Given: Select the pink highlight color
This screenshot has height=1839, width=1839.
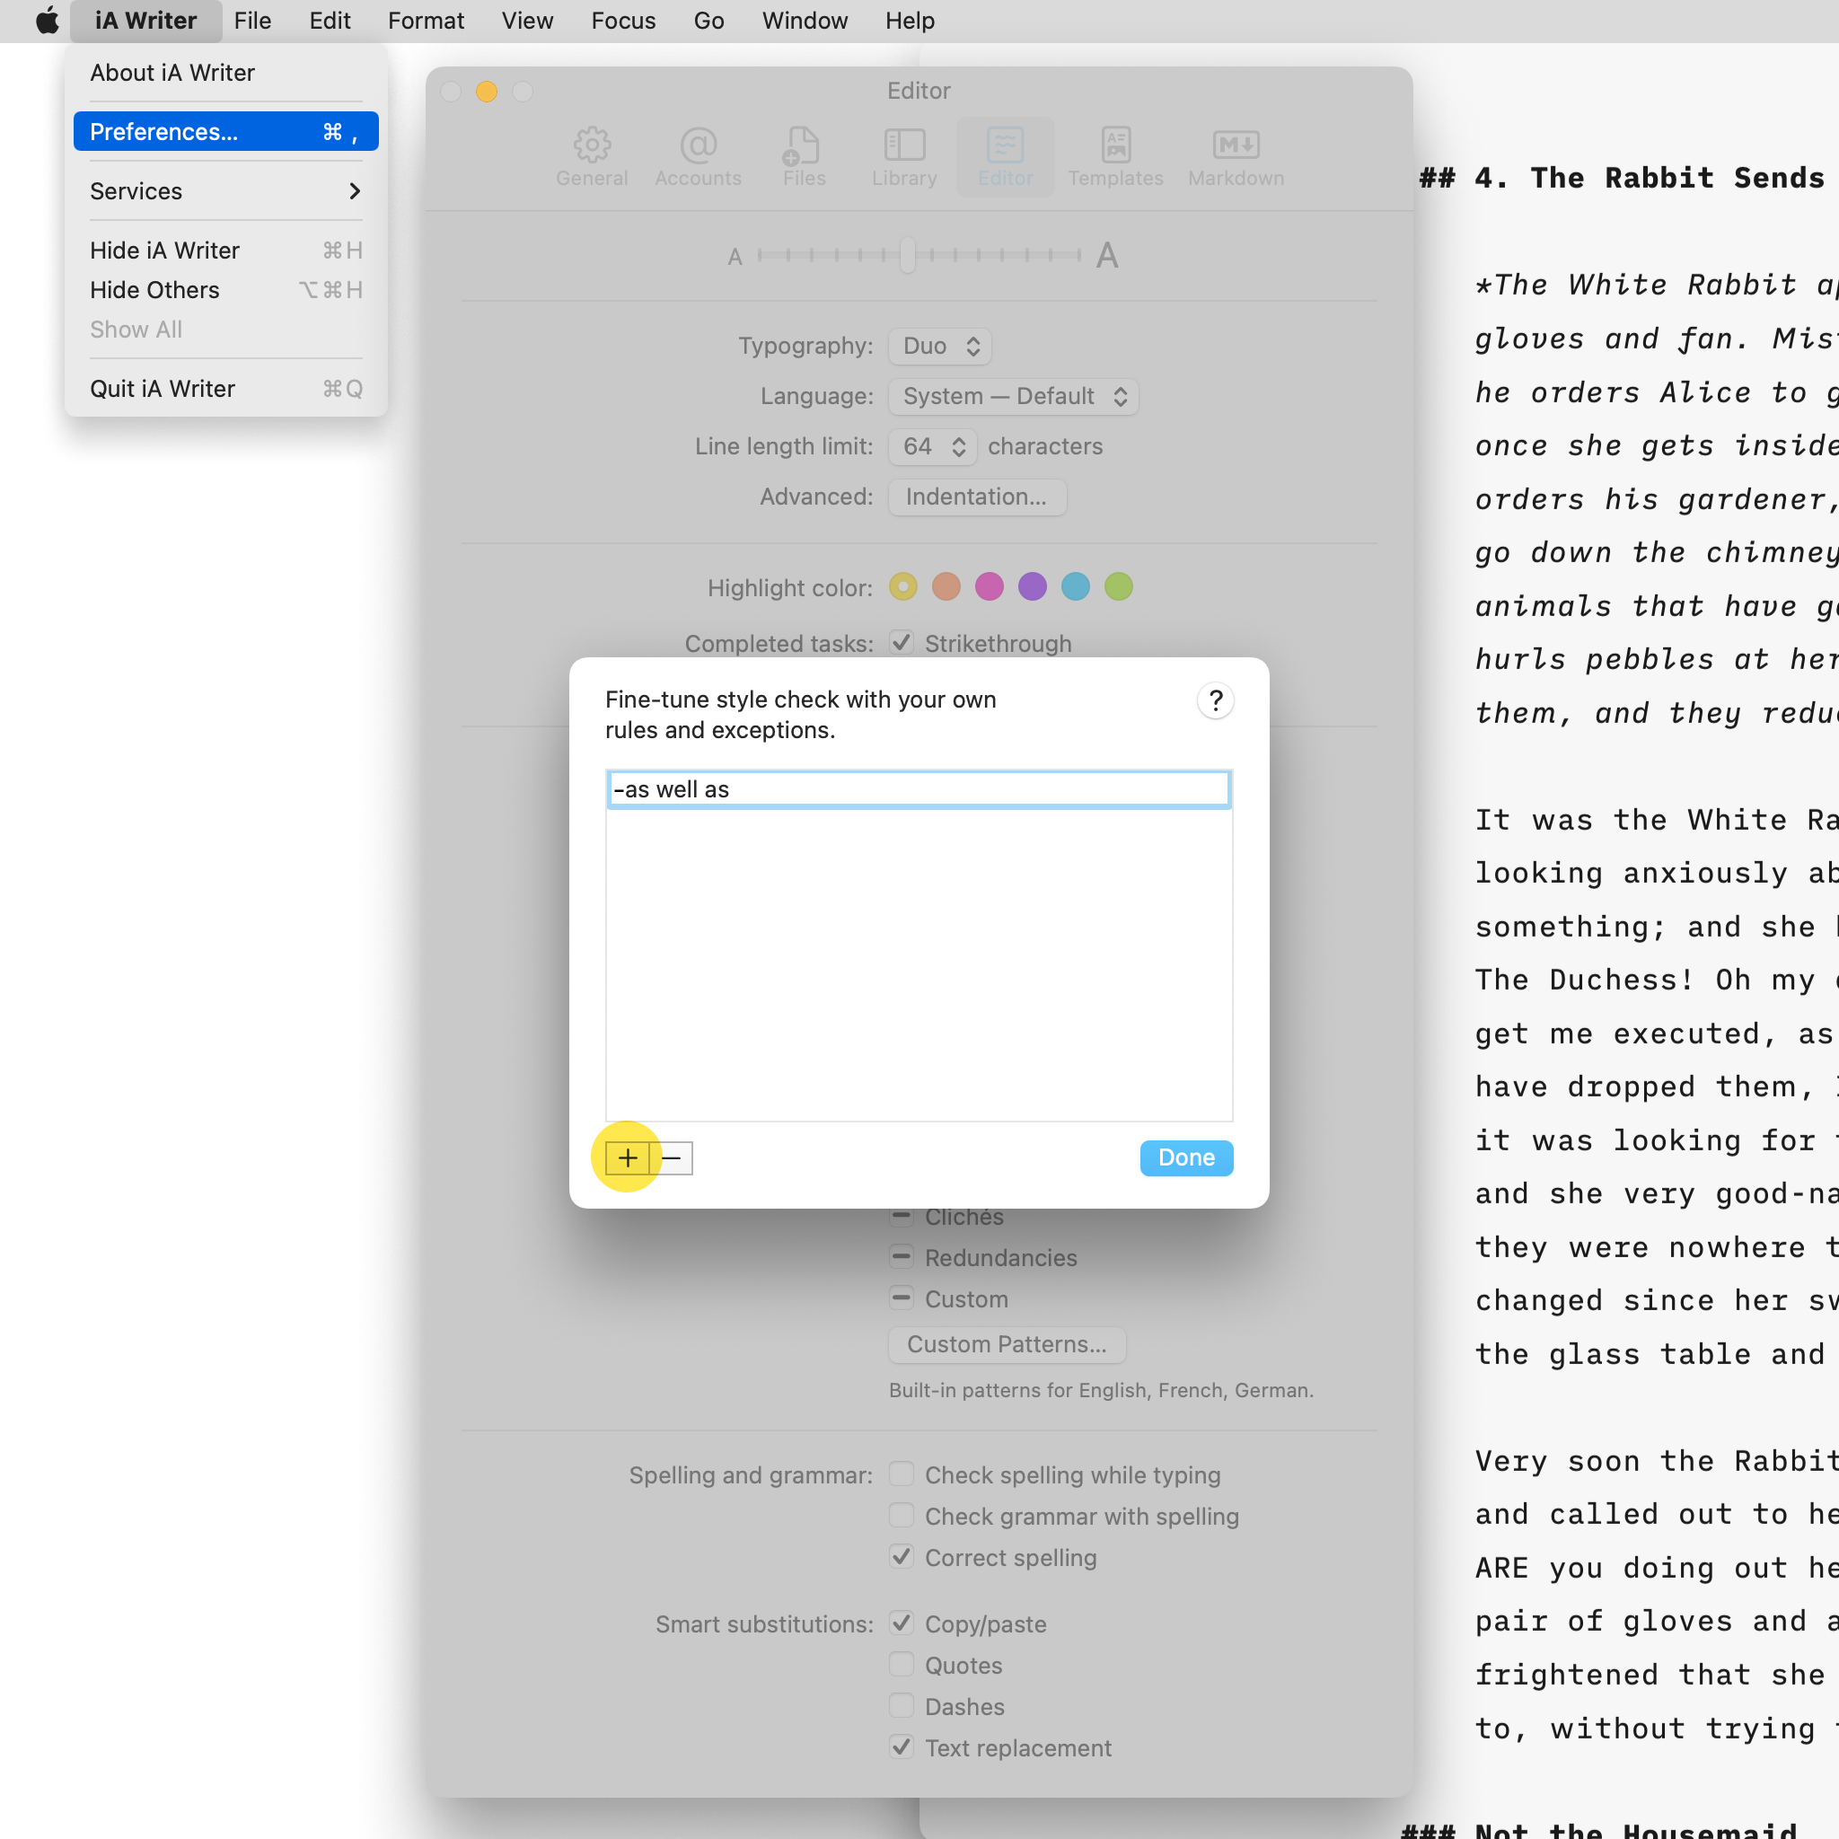Looking at the screenshot, I should tap(989, 586).
